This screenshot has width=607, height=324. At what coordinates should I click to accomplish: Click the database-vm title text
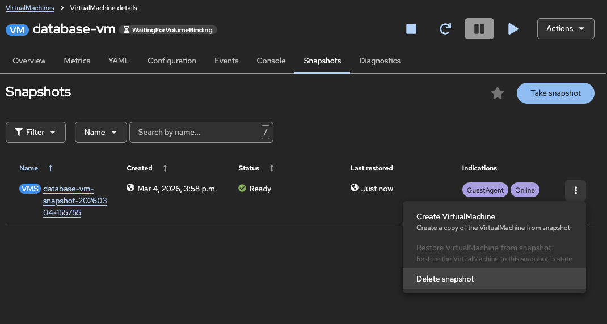pyautogui.click(x=74, y=29)
